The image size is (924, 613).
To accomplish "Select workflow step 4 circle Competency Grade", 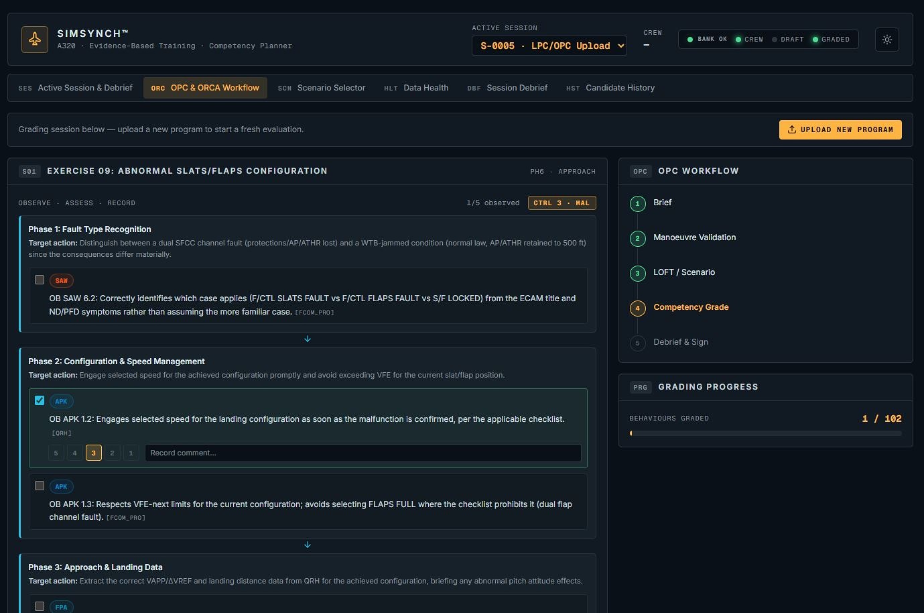I will [637, 308].
